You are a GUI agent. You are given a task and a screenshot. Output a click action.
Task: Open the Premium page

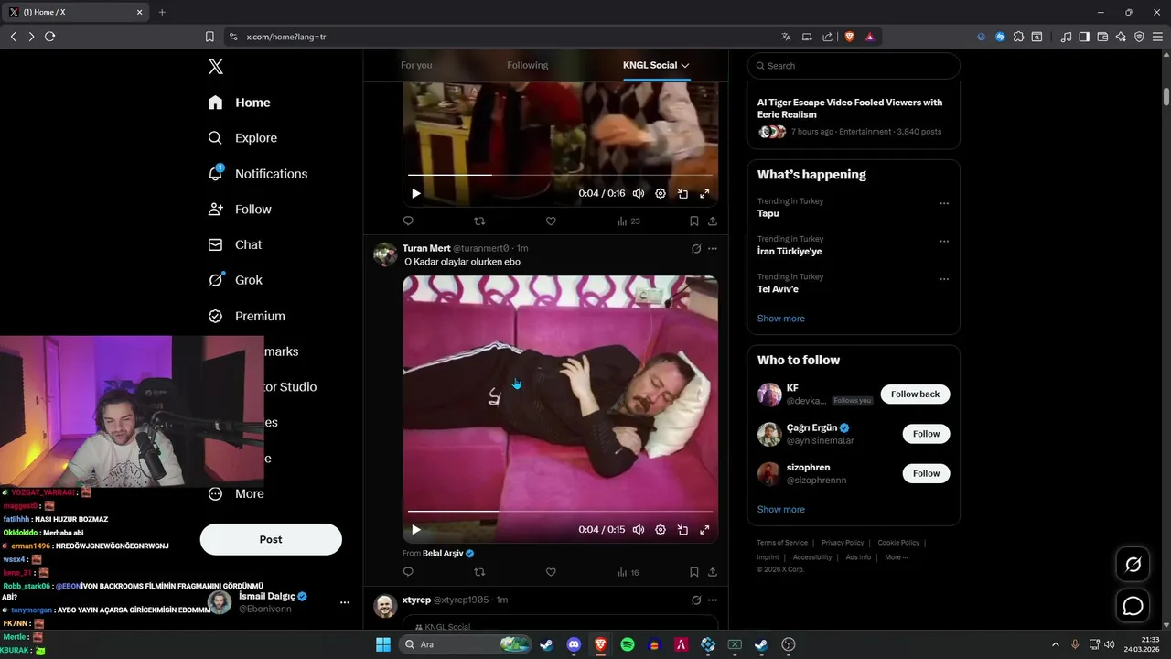pos(246,316)
